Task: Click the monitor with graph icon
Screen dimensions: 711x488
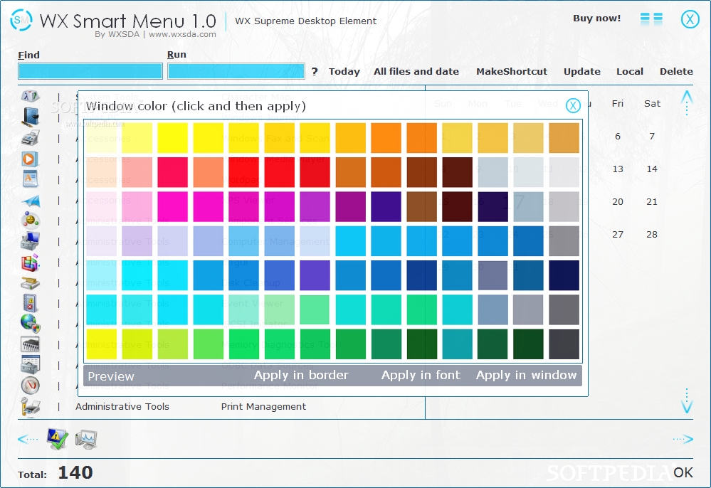Action: 86,439
